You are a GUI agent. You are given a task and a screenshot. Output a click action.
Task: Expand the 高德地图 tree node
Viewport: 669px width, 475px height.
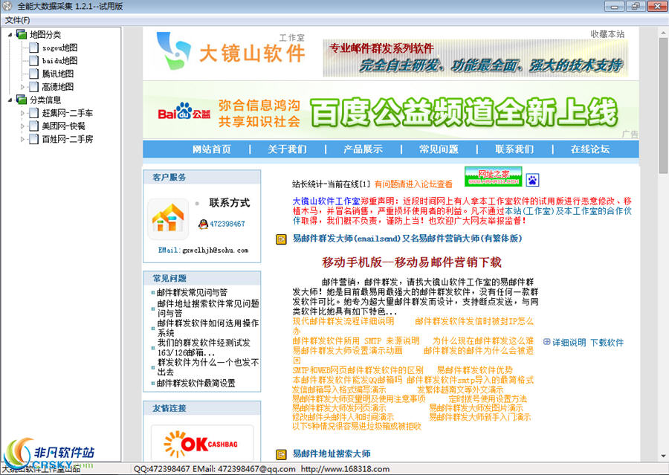[x=24, y=86]
